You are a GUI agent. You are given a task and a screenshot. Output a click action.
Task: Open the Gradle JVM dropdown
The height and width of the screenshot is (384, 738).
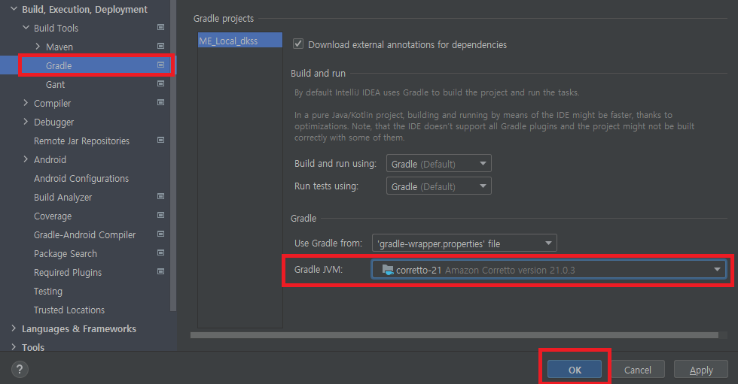[549, 270]
